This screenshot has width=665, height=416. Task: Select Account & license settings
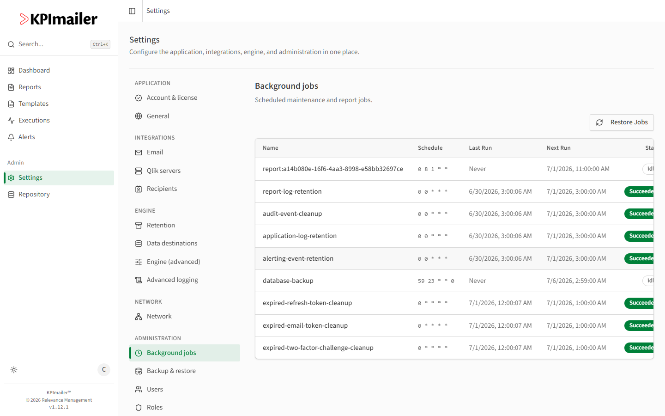(185, 98)
